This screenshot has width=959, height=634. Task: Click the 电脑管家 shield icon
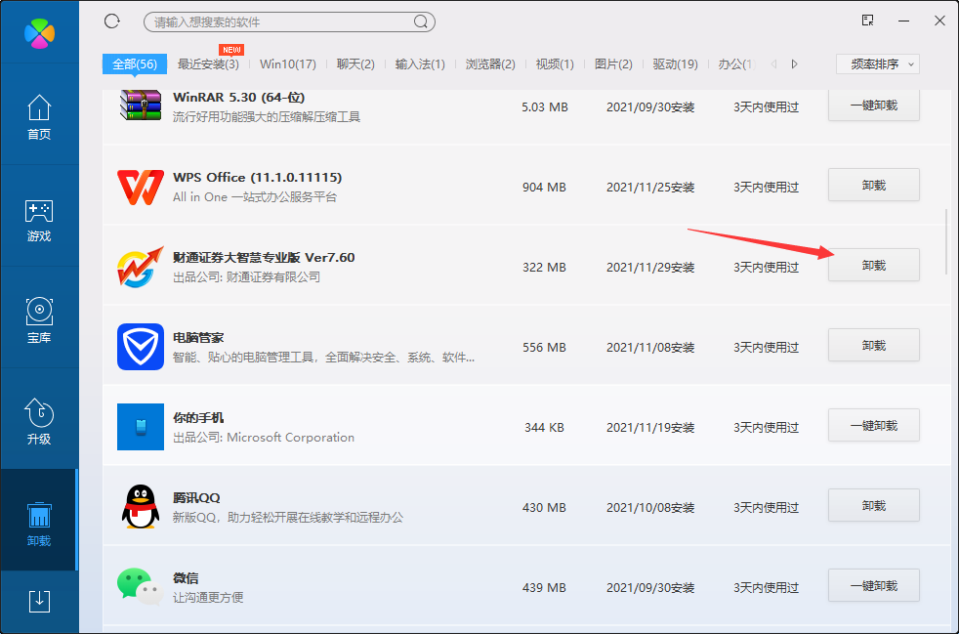141,347
